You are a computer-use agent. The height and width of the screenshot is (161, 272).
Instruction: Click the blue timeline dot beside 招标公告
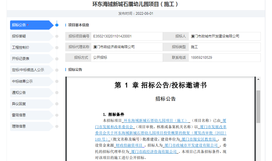click(57, 25)
